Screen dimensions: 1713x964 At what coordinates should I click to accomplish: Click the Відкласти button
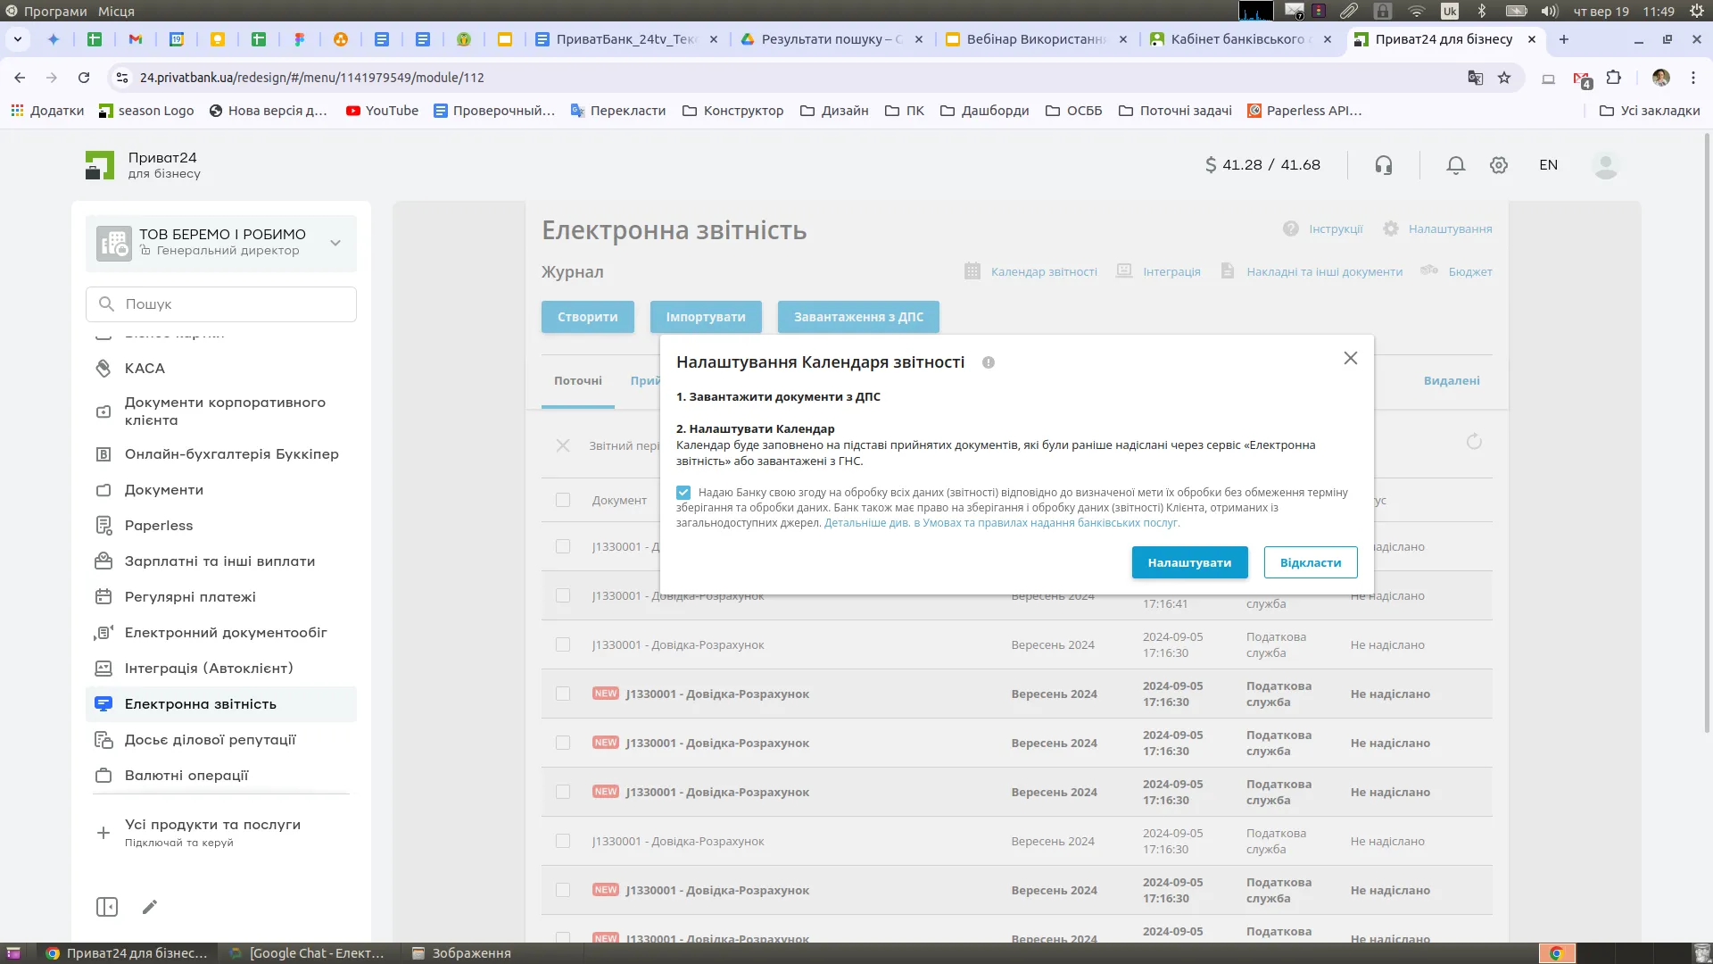point(1310,562)
